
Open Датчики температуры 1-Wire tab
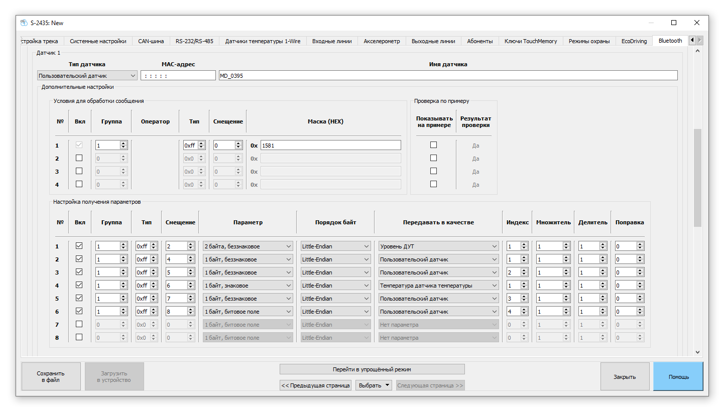click(x=263, y=41)
